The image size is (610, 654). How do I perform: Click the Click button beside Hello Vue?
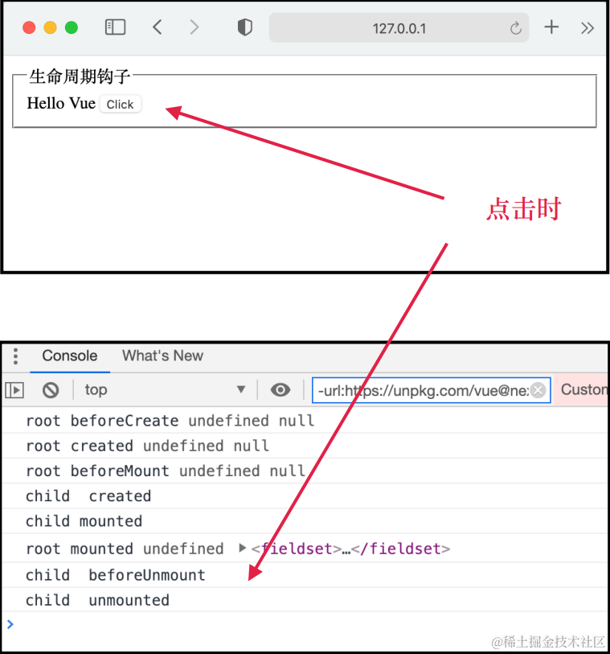pyautogui.click(x=120, y=104)
